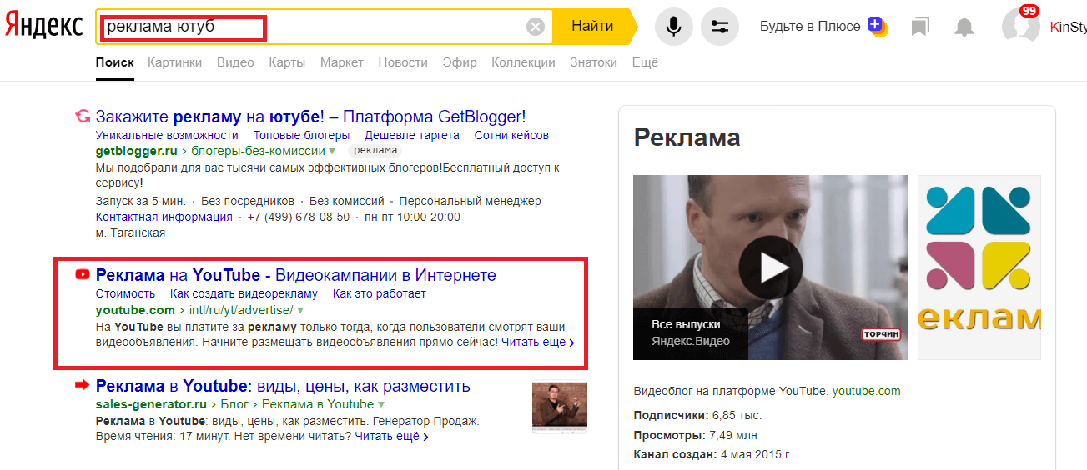Click 'блогеры-без-комиссии' breadcrumb
This screenshot has height=470, width=1087.
coord(258,151)
